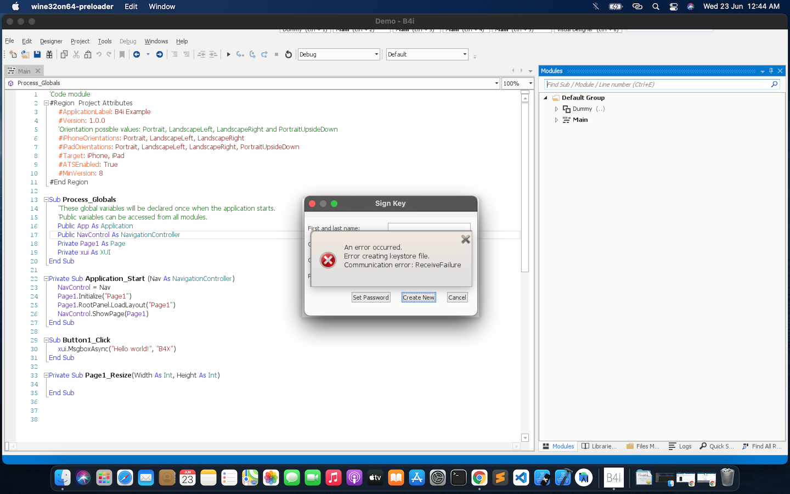Click the Paste toolbar icon
This screenshot has width=790, height=494.
(x=88, y=54)
